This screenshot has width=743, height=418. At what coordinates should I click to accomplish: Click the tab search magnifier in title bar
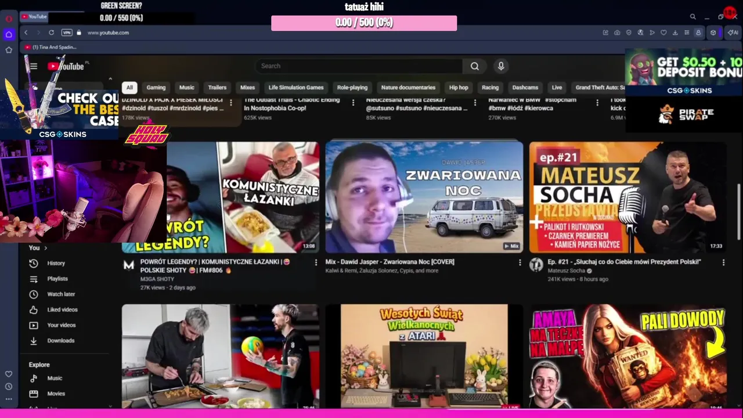pos(692,17)
